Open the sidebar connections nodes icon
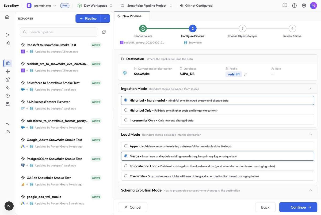321x215 pixels. (x=7, y=87)
